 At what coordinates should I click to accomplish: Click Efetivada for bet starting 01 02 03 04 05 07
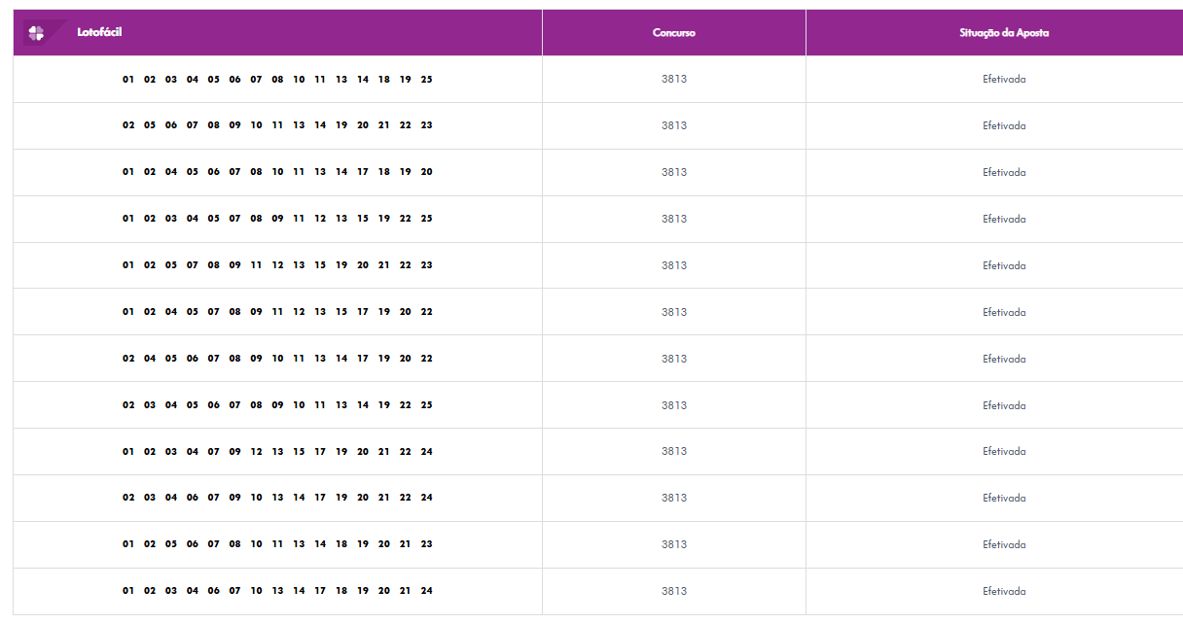pos(1004,219)
